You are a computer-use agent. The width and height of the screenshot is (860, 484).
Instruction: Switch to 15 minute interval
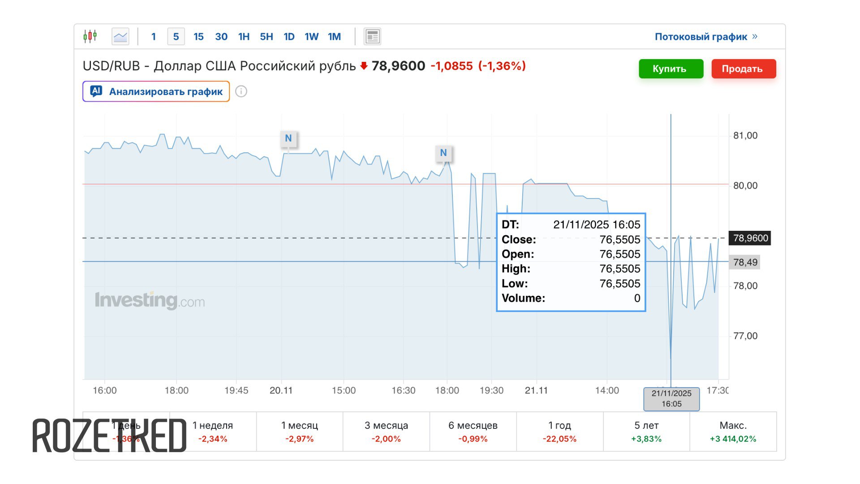(x=198, y=37)
